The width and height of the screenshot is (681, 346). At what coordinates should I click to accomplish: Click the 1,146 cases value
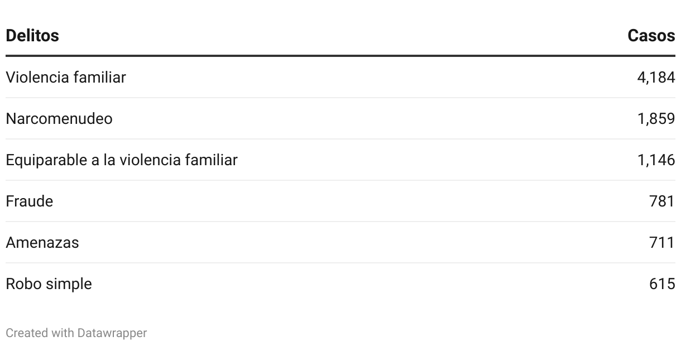656,160
